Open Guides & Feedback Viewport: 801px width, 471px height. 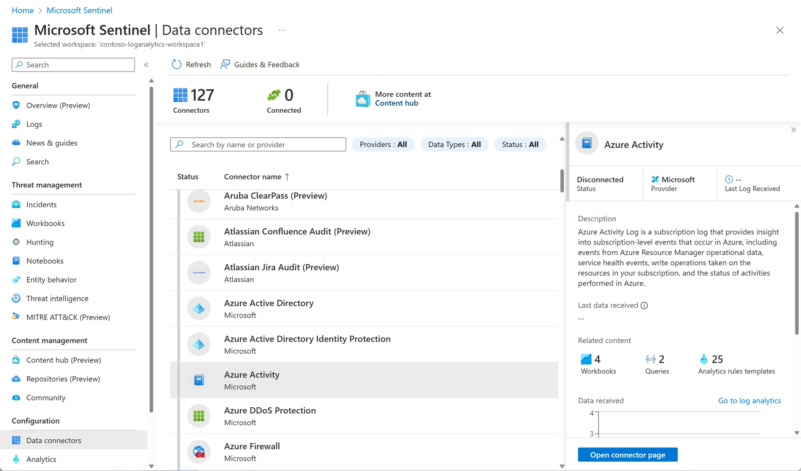point(260,64)
